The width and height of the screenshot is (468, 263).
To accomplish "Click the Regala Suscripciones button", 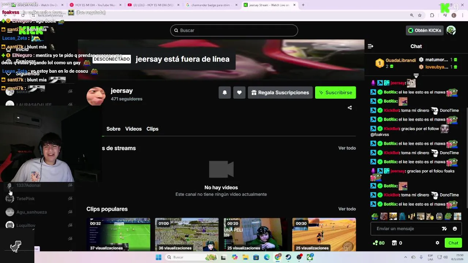I will point(280,92).
